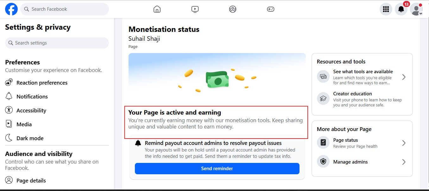Open the nine-dot apps menu
The width and height of the screenshot is (429, 191).
tap(386, 9)
